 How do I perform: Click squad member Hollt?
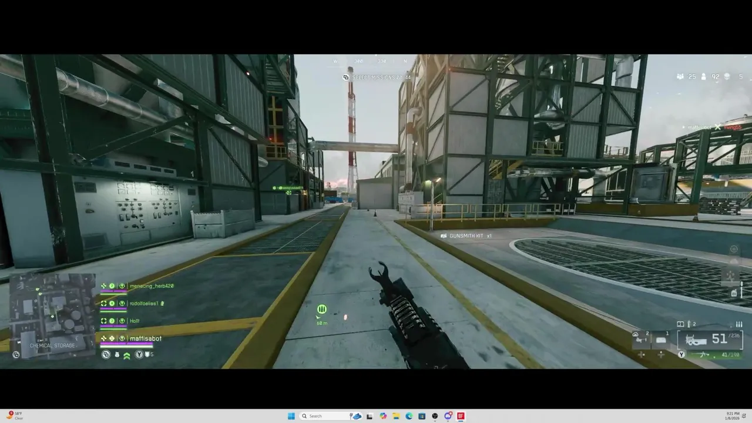pyautogui.click(x=135, y=321)
